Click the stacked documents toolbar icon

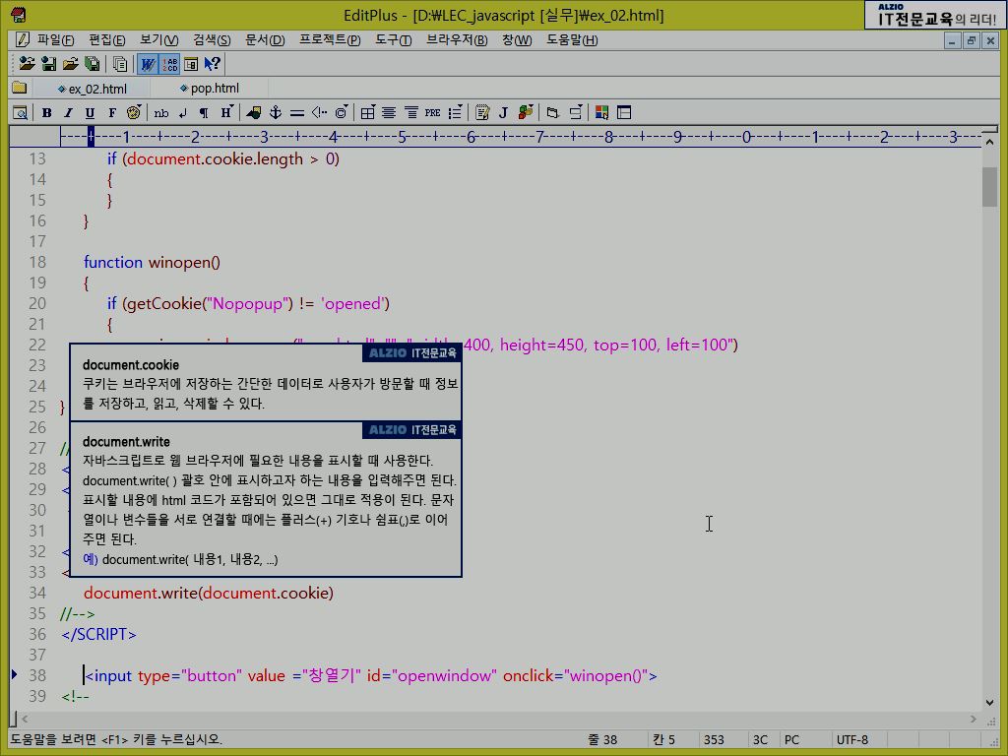click(x=120, y=64)
